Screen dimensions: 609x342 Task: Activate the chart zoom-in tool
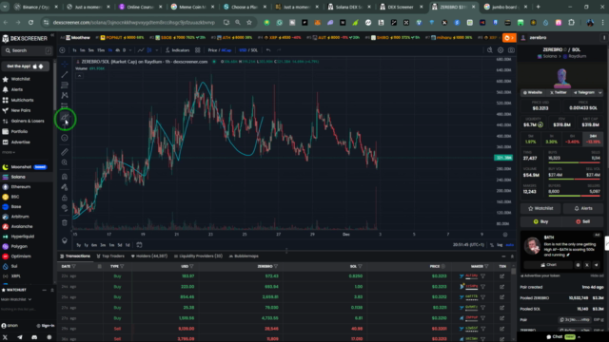pyautogui.click(x=65, y=162)
